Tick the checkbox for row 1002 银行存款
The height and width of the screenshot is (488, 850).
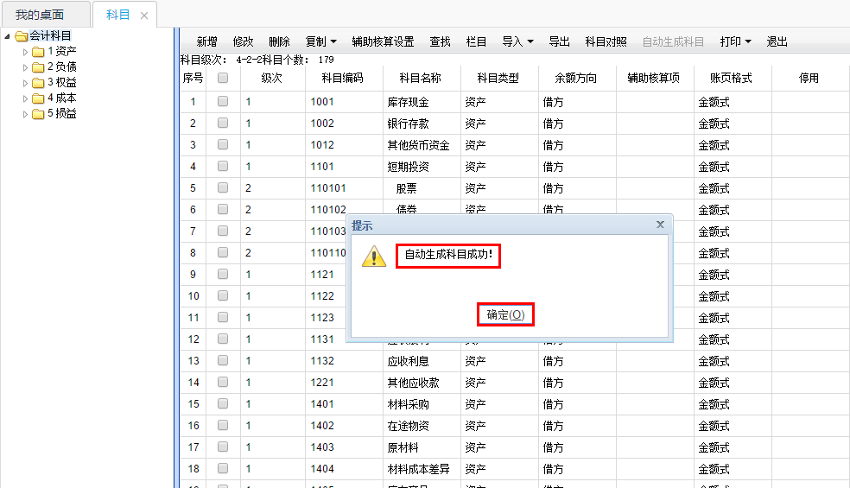(x=223, y=124)
